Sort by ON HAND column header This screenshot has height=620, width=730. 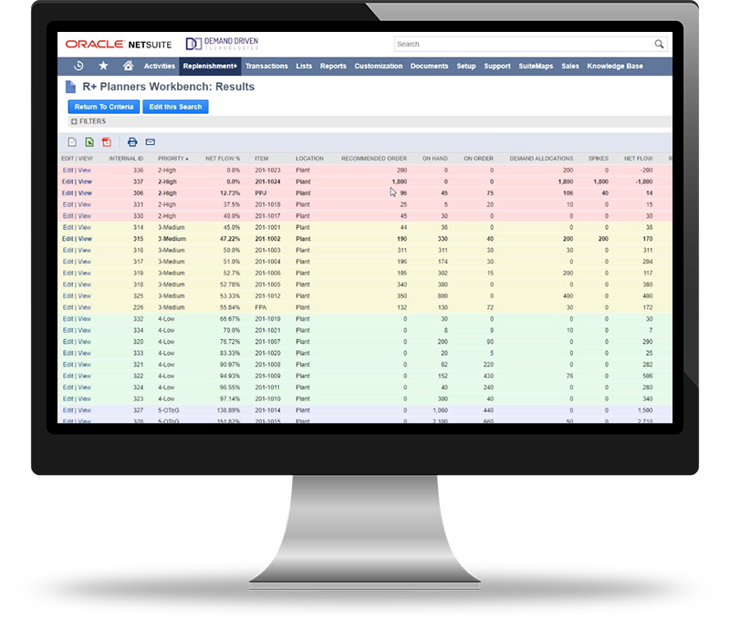pos(435,159)
